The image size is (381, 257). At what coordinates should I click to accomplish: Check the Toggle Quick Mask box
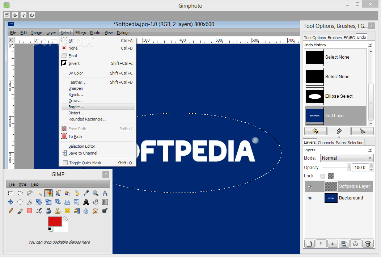tap(65, 163)
